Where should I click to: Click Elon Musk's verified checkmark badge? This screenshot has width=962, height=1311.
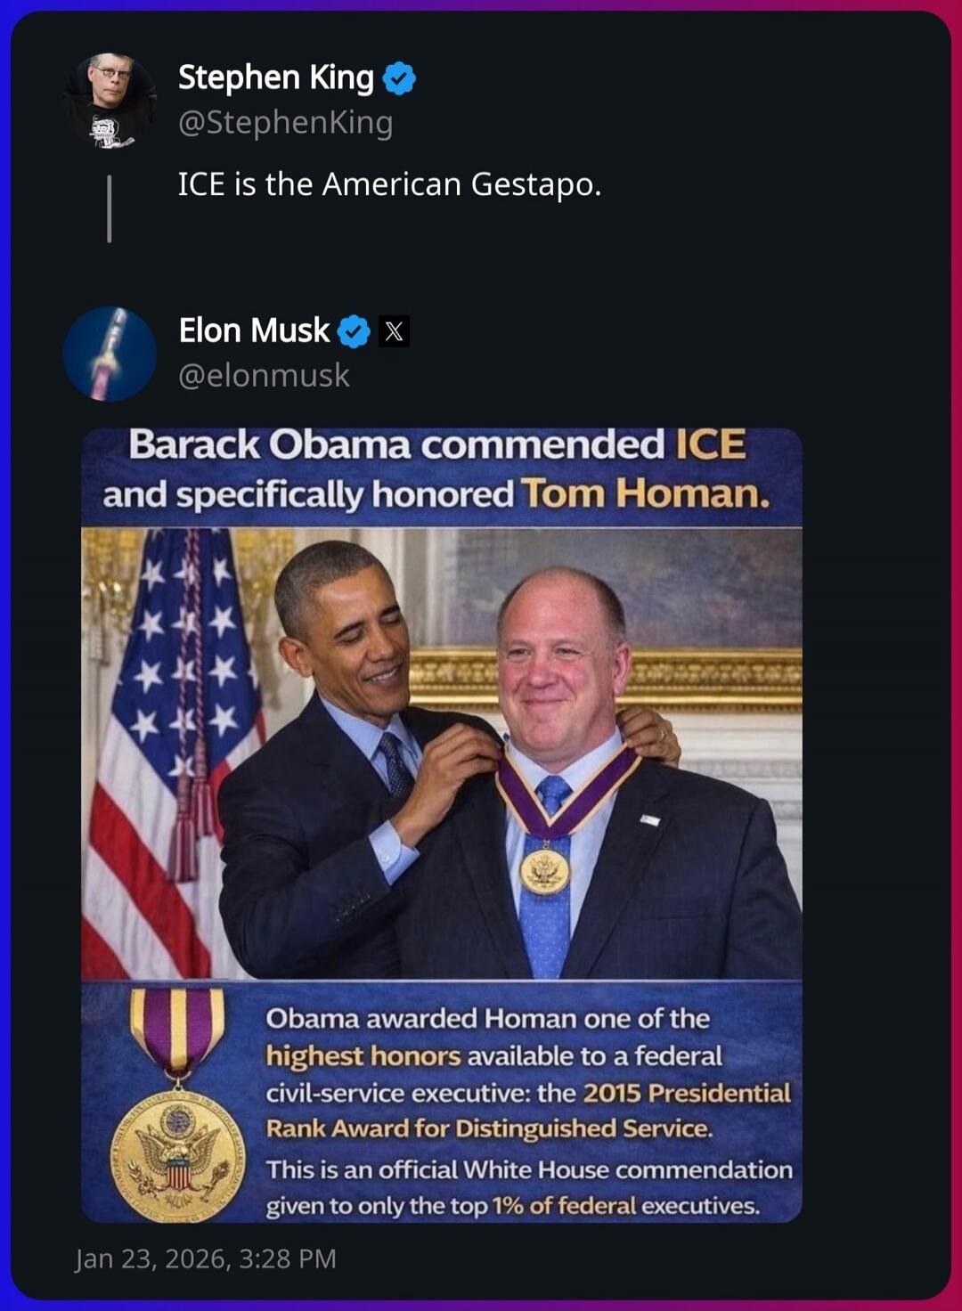pos(352,331)
